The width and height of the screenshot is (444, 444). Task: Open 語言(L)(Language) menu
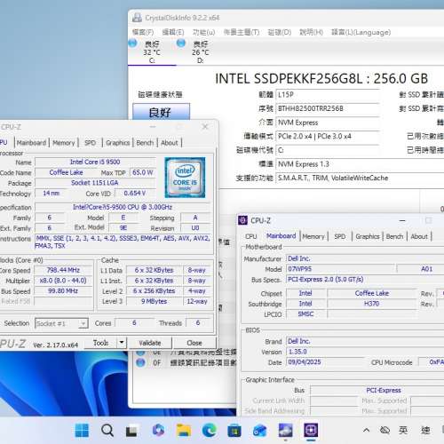(x=361, y=32)
